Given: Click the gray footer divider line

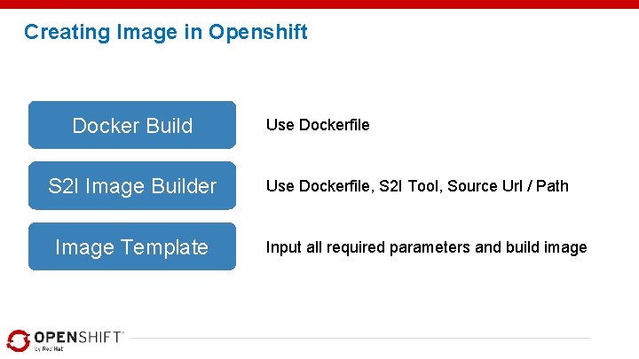Looking at the screenshot, I should tap(360, 338).
